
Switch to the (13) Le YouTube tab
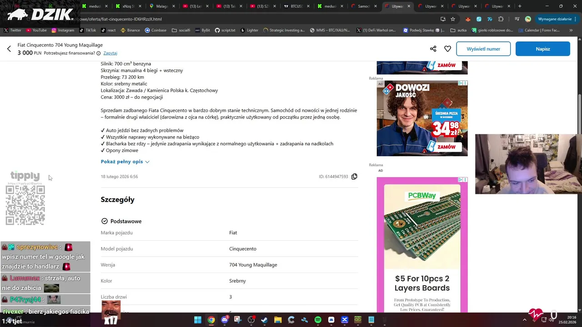(x=196, y=6)
